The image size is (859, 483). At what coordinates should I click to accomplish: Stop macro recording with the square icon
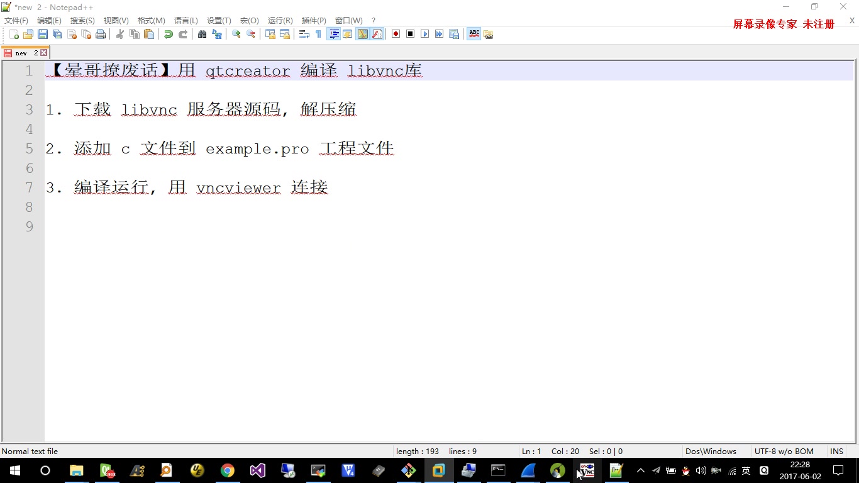pyautogui.click(x=410, y=34)
